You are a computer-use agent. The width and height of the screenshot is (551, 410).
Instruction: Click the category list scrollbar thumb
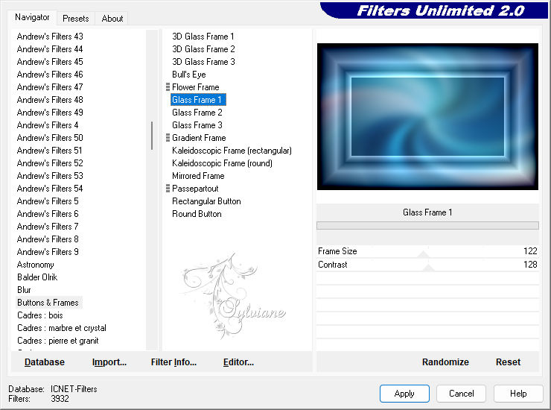152,136
